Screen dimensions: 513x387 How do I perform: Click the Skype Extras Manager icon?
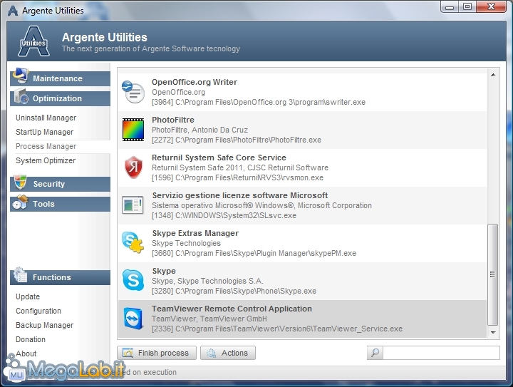click(x=133, y=242)
